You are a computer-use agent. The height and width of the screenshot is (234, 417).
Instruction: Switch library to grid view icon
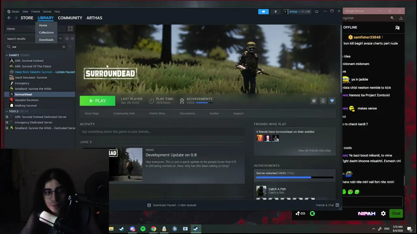pos(70,29)
